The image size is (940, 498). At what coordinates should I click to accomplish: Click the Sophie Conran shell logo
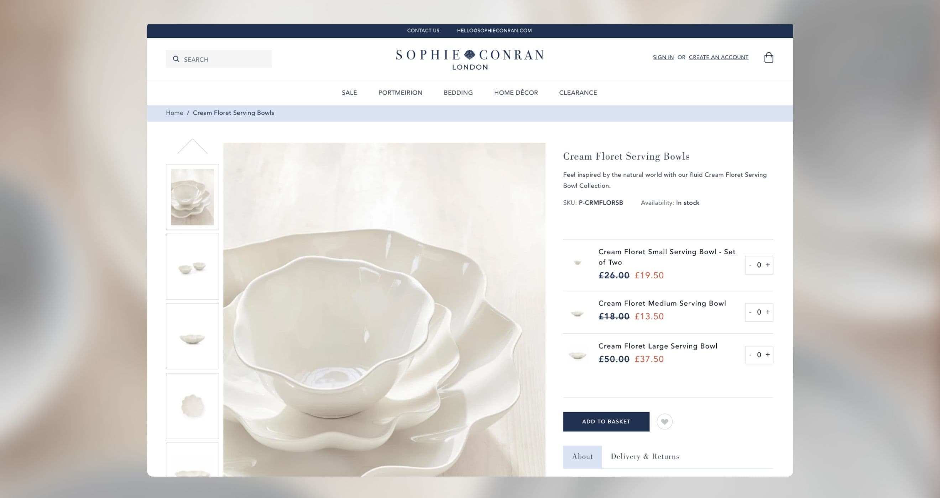tap(470, 55)
